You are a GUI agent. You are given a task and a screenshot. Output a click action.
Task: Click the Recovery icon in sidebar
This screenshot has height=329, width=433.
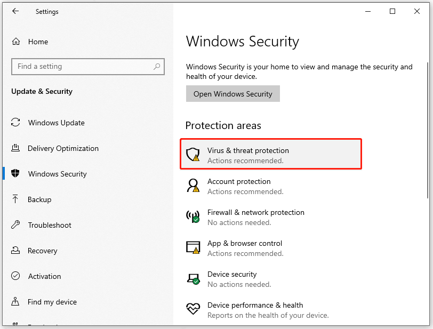pyautogui.click(x=16, y=251)
